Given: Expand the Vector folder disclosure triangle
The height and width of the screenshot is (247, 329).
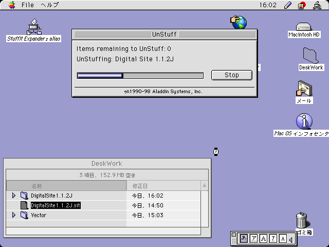Looking at the screenshot, I should click(x=14, y=215).
